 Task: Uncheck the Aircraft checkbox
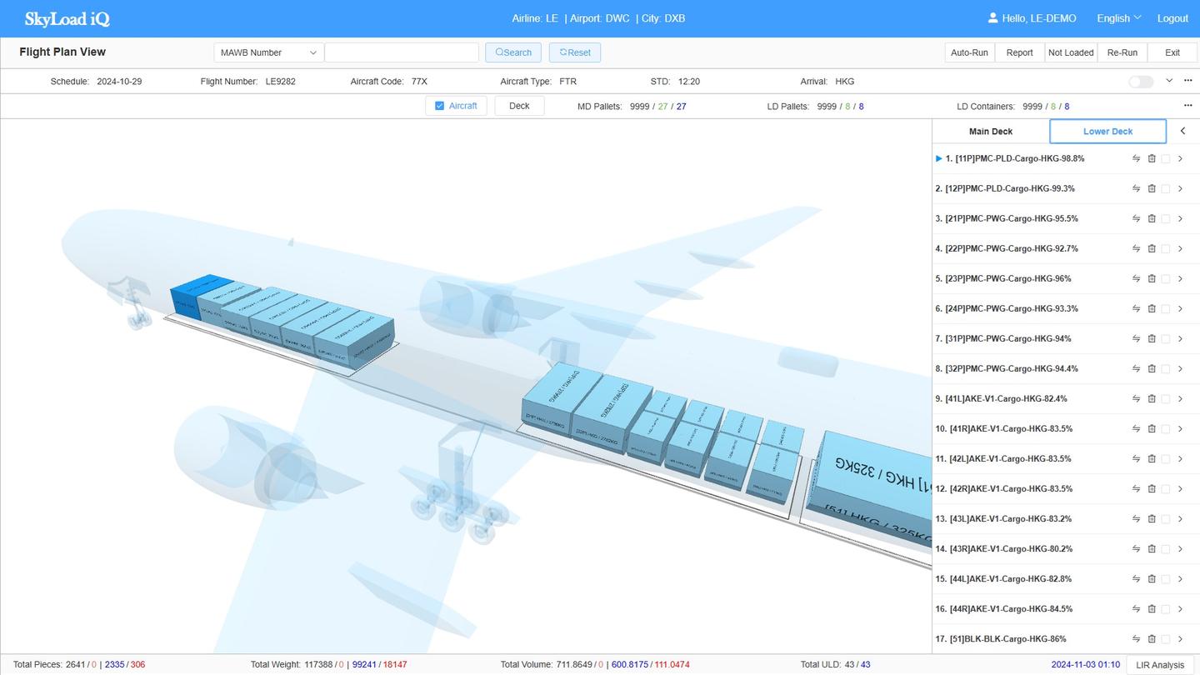(x=440, y=106)
